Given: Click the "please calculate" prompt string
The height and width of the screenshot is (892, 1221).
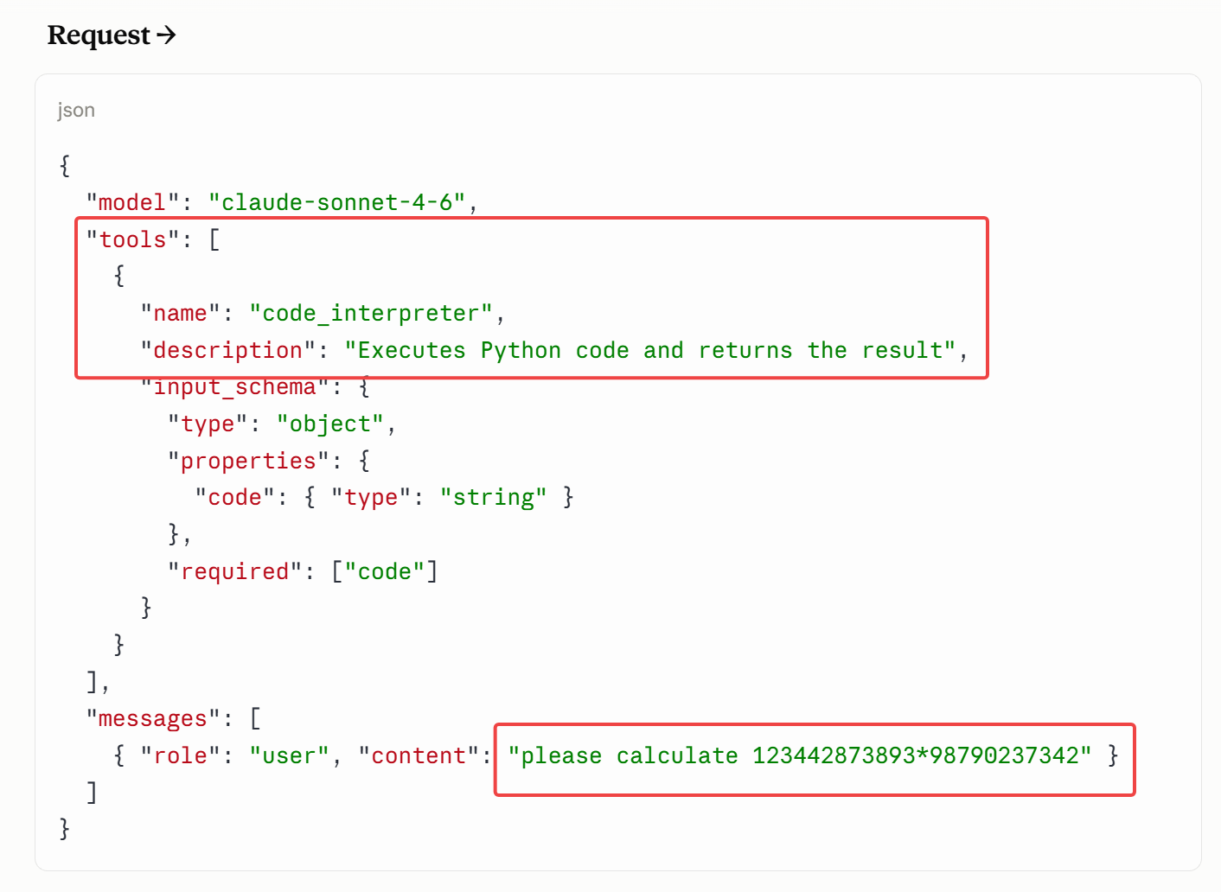Looking at the screenshot, I should click(800, 755).
